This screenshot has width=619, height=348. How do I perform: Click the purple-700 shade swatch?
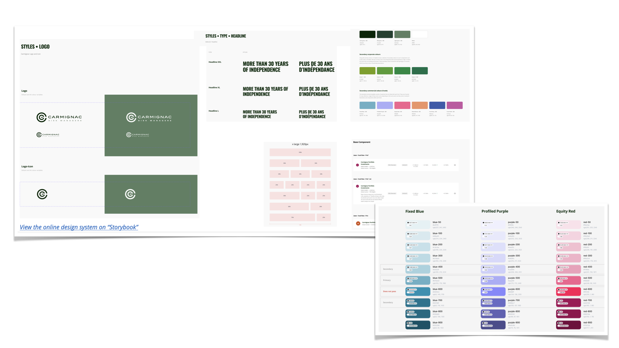click(493, 303)
